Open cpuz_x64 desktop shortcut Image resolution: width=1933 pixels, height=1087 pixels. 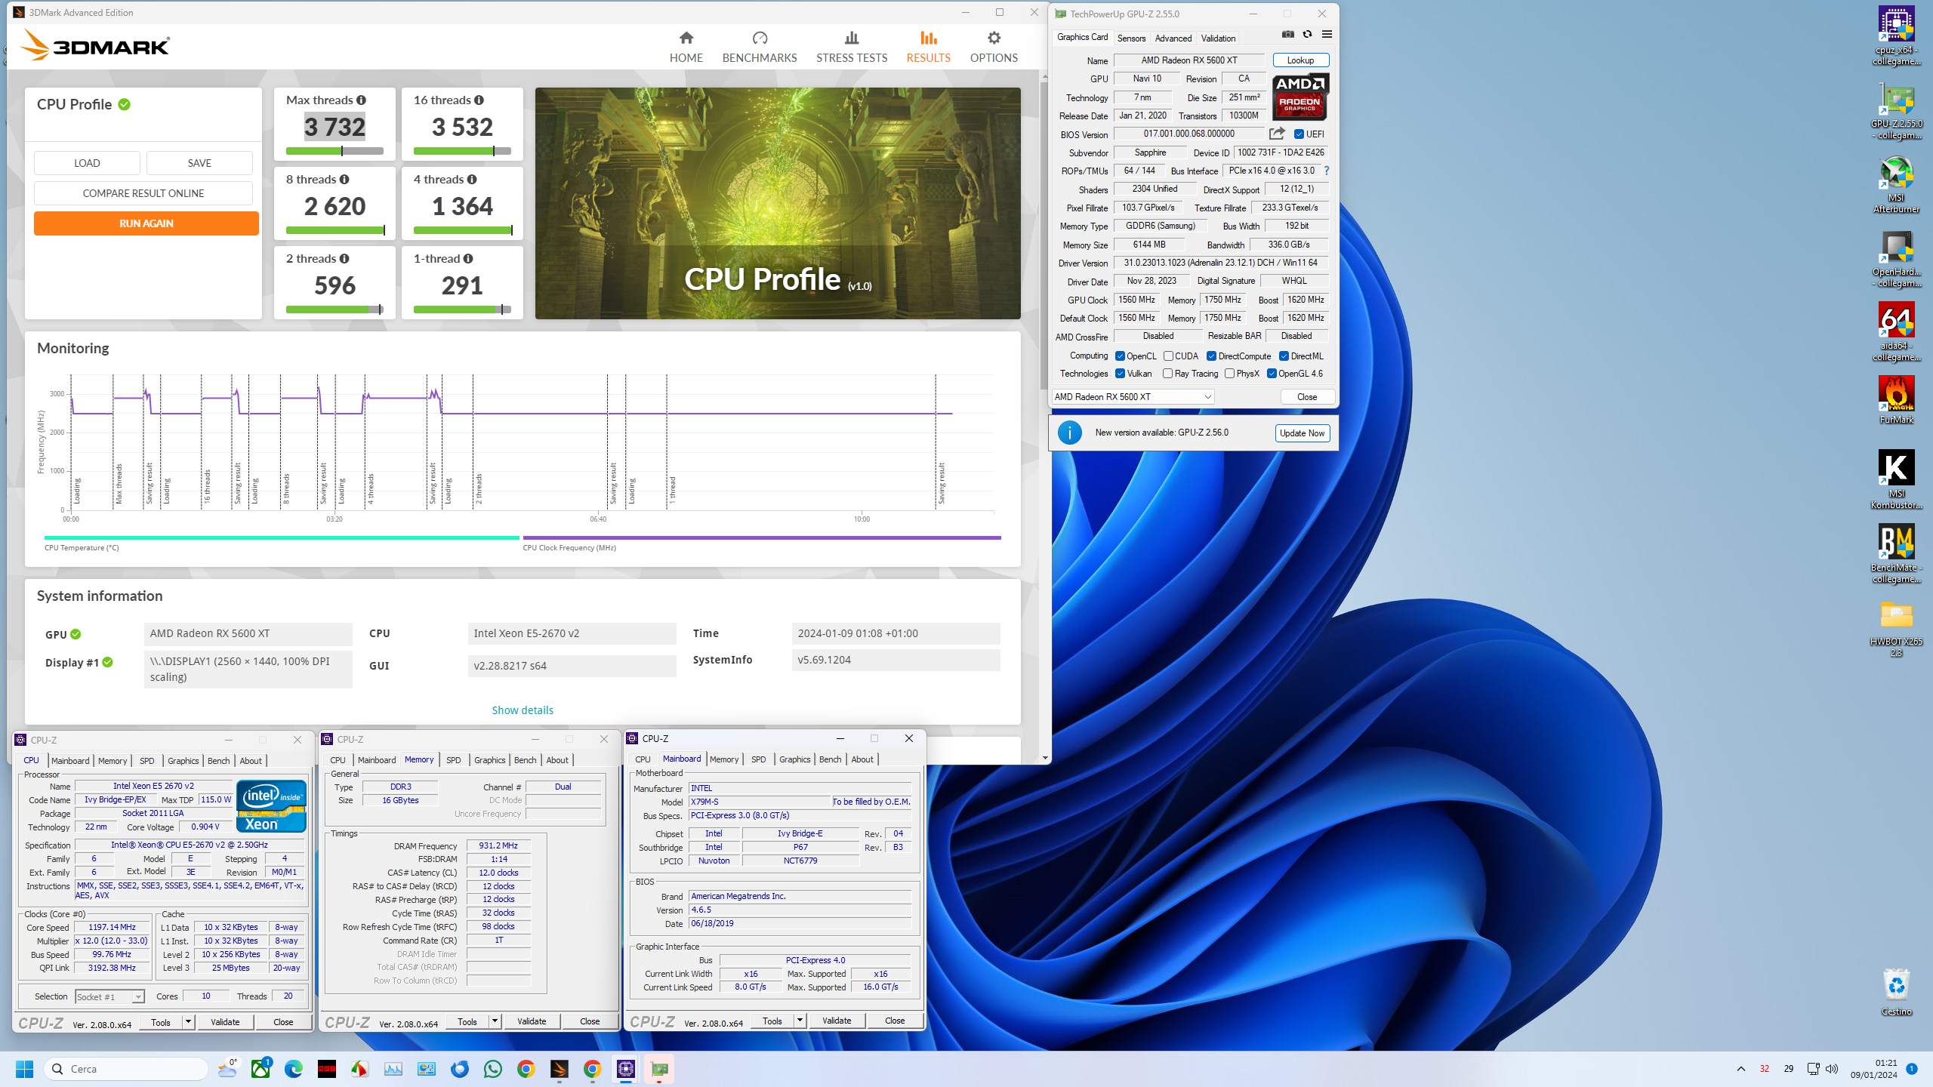(x=1896, y=35)
